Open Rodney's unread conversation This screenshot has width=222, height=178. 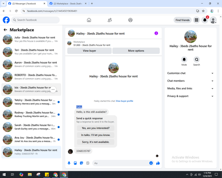(x=31, y=114)
